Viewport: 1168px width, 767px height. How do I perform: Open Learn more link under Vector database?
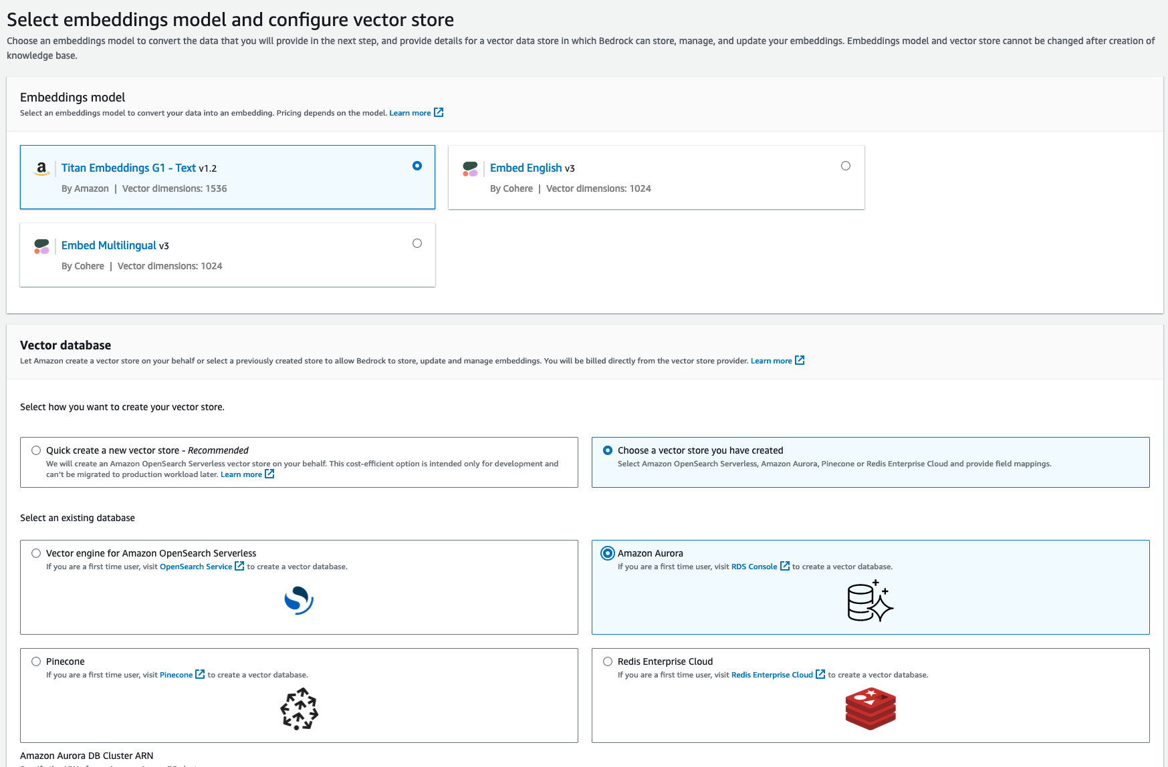771,361
